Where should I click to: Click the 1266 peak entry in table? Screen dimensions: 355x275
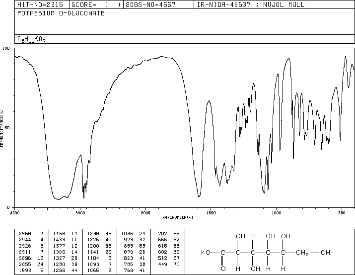pyautogui.click(x=66, y=270)
